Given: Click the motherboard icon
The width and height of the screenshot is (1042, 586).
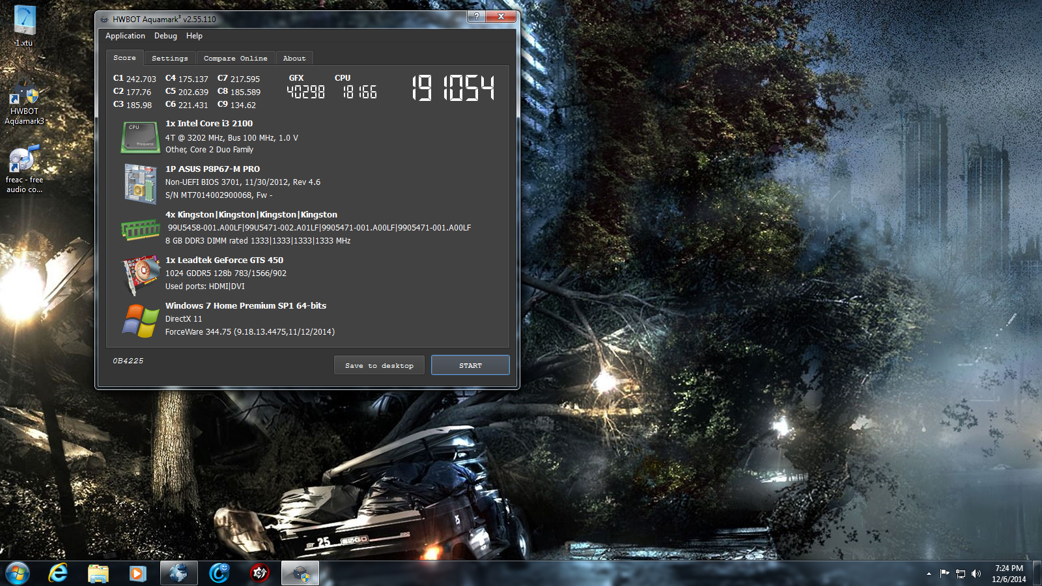Looking at the screenshot, I should tap(140, 184).
